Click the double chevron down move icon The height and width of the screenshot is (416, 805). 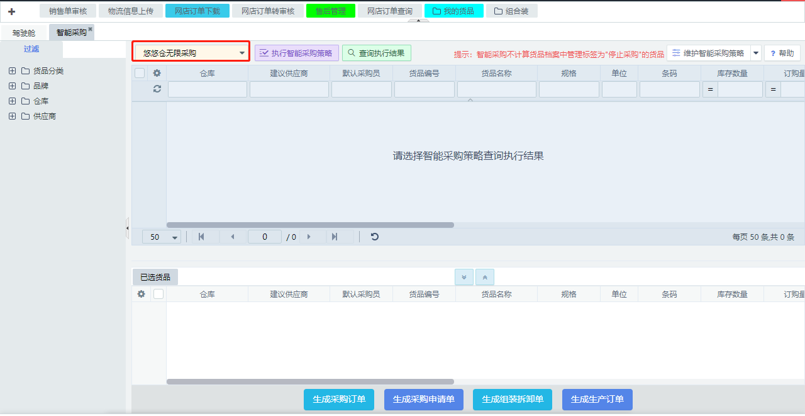(464, 277)
